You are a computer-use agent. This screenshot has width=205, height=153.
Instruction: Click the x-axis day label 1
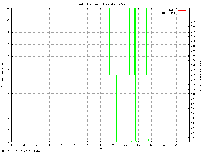12,145
